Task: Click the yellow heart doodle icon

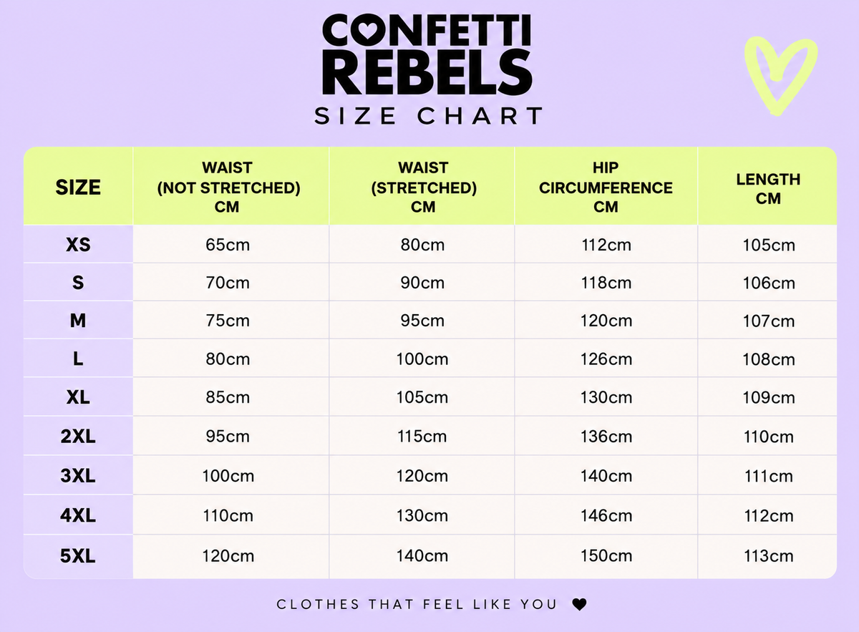Action: click(x=780, y=77)
